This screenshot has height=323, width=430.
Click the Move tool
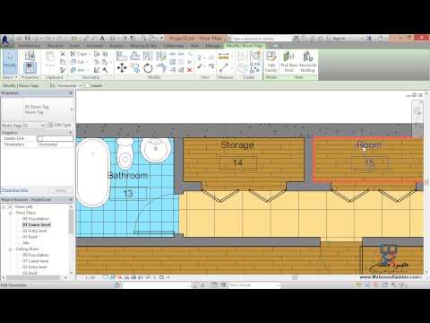pos(122,68)
